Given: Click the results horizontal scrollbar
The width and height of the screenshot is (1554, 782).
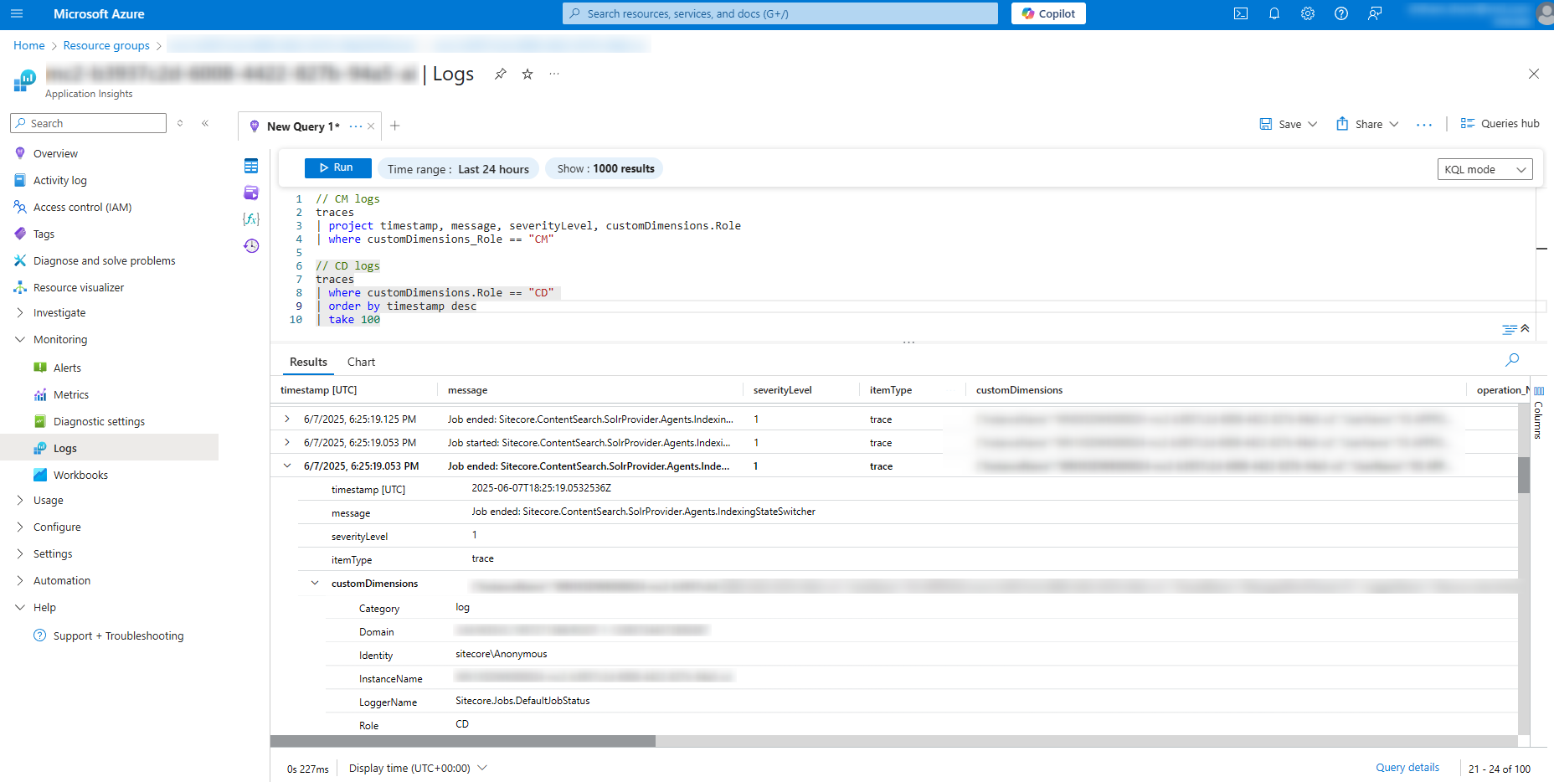Looking at the screenshot, I should [463, 741].
